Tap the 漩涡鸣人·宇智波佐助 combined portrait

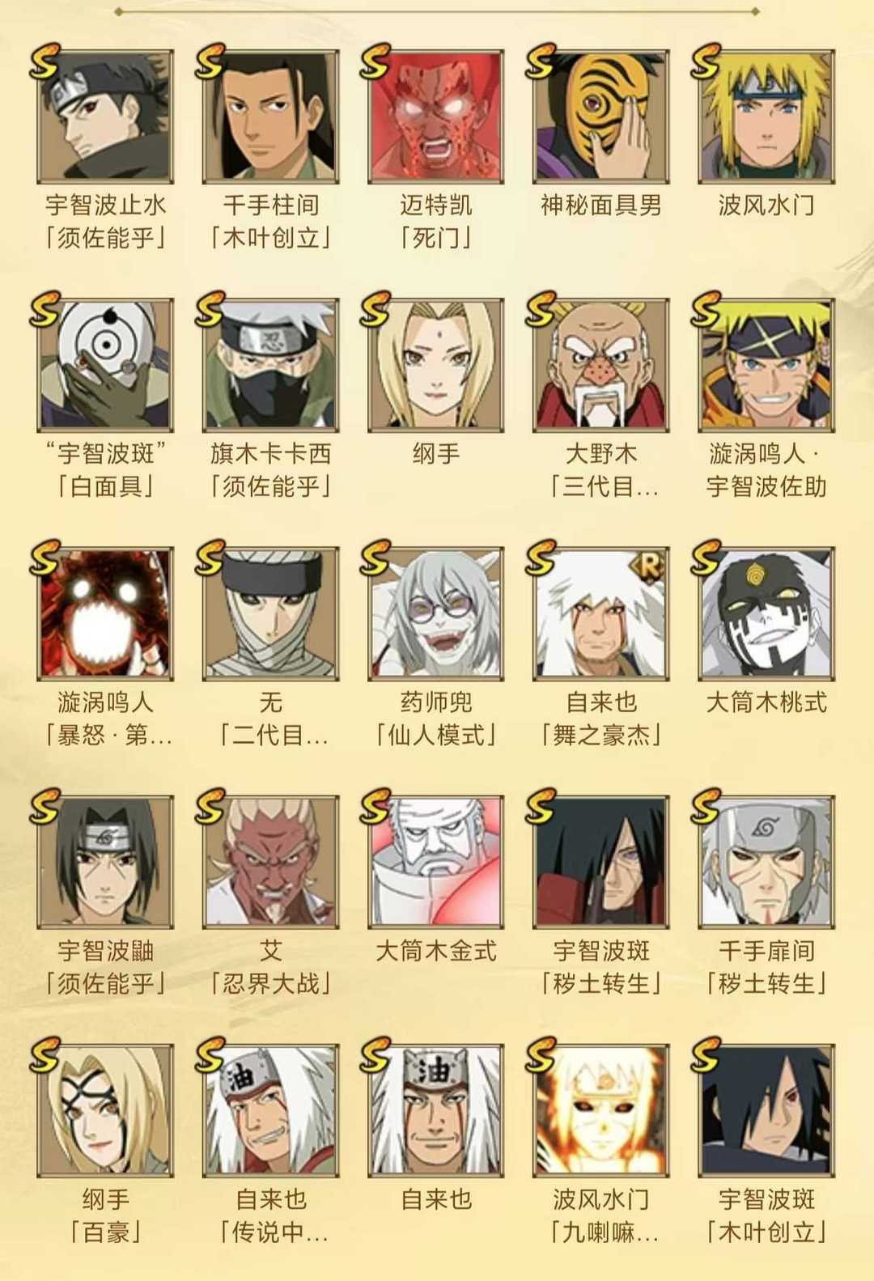point(766,365)
